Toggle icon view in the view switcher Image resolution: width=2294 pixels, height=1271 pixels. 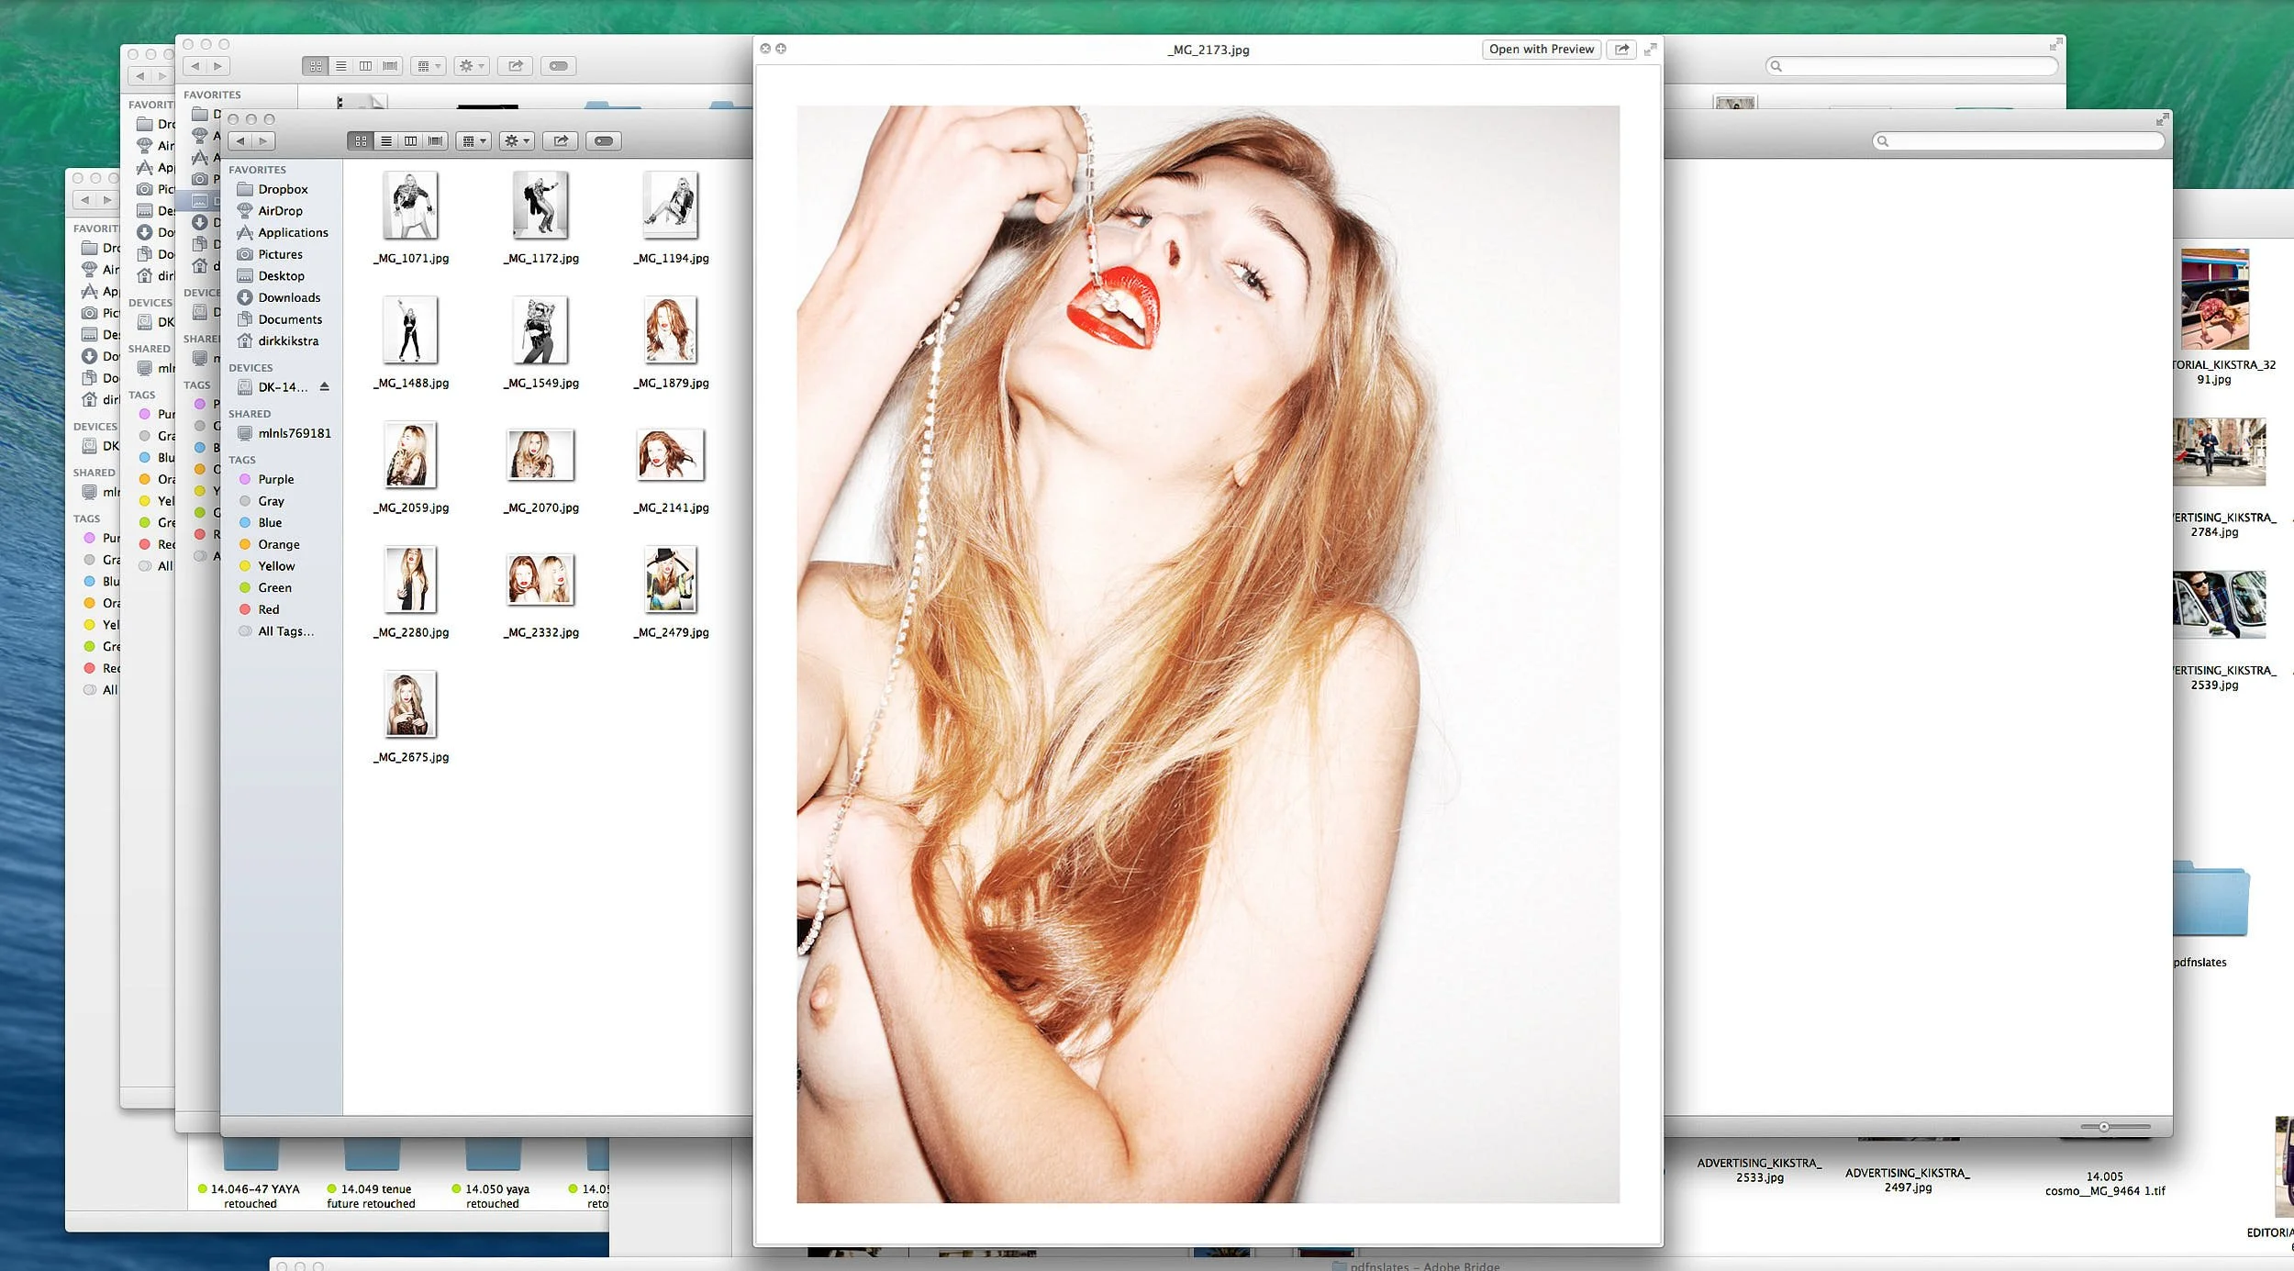point(362,140)
